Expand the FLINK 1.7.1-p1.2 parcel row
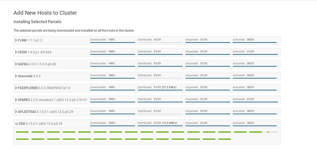This screenshot has height=153, width=317. click(16, 40)
